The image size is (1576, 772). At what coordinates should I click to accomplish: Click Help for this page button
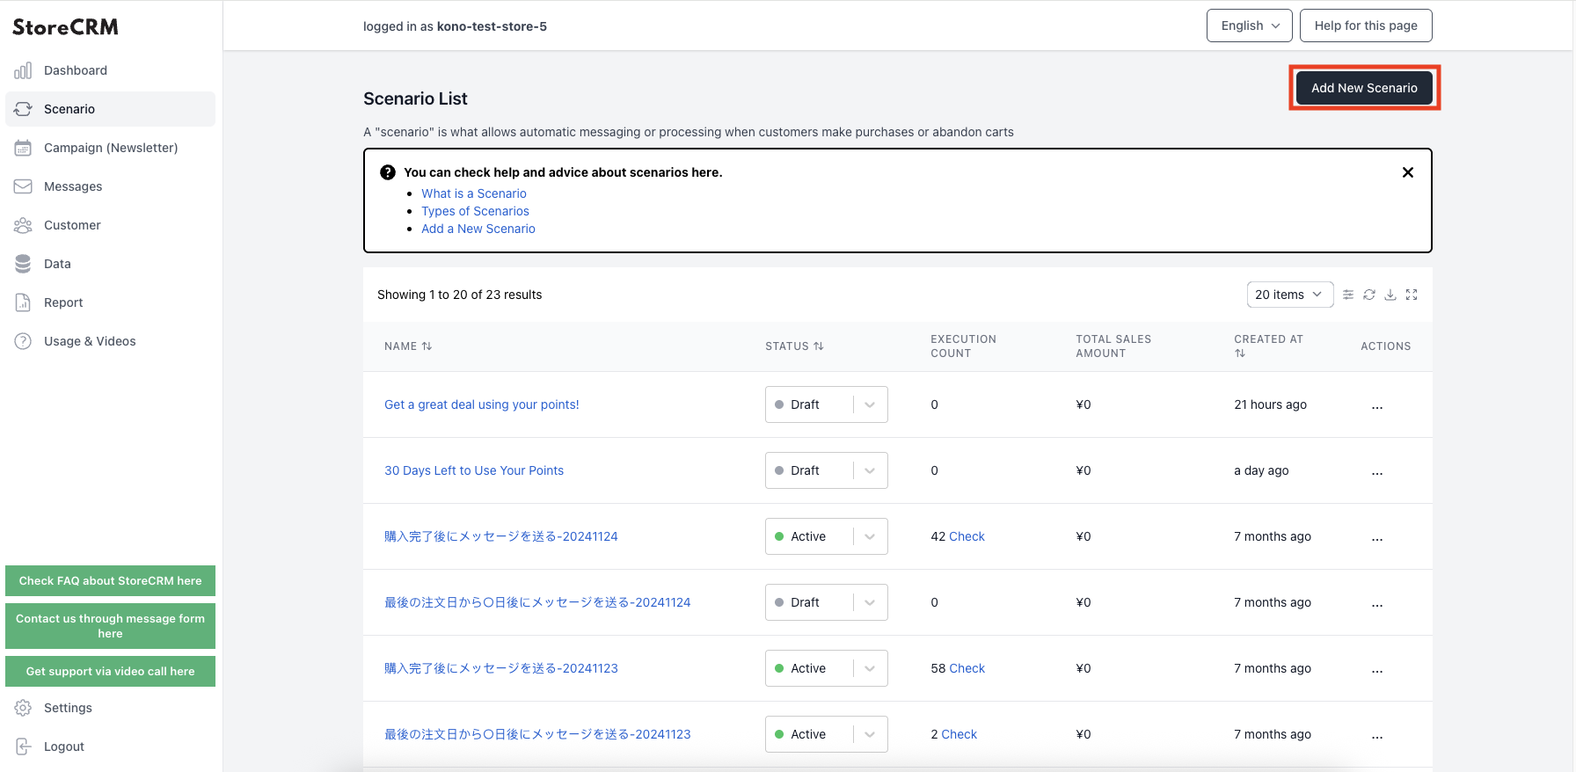coord(1366,25)
